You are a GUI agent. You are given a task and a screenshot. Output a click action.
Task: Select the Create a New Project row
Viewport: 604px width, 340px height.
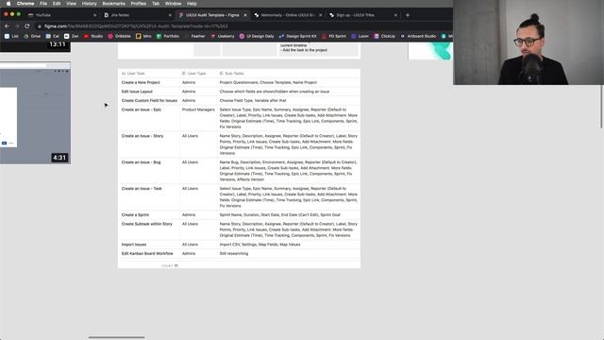(239, 82)
